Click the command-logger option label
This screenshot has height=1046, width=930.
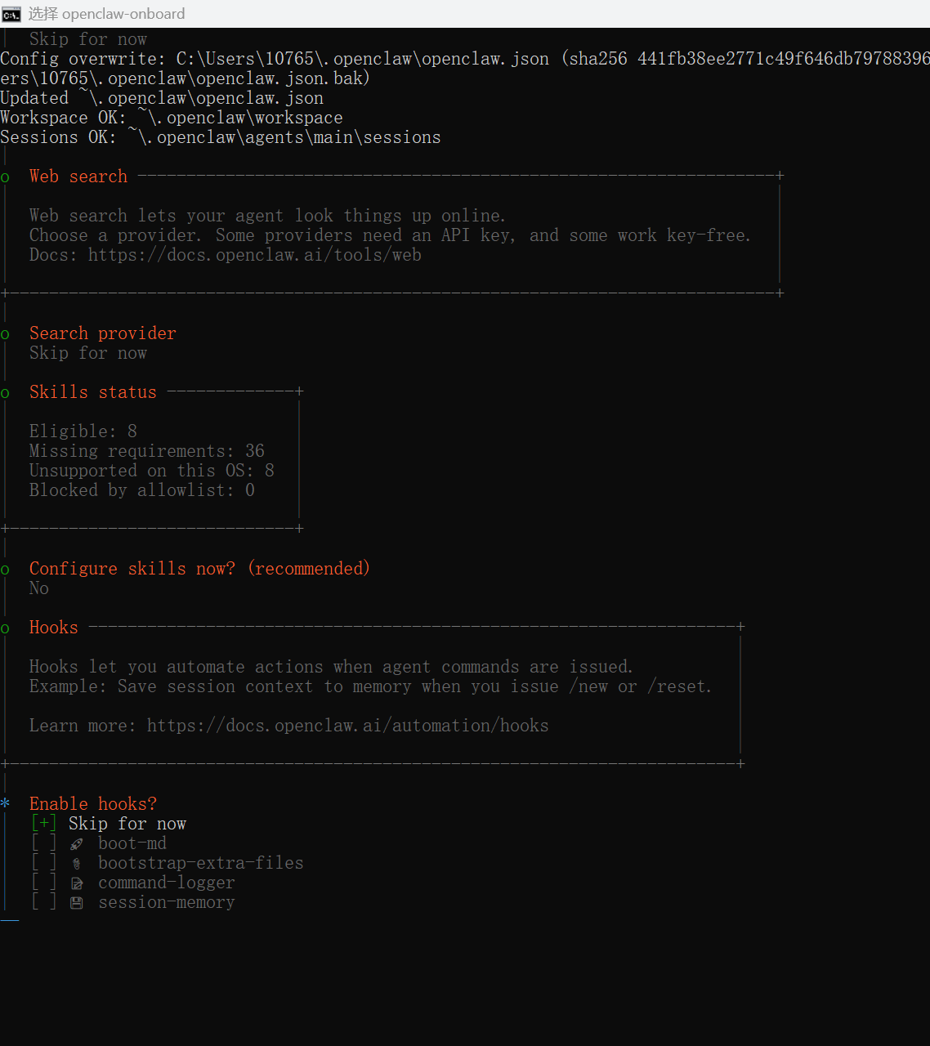[167, 883]
